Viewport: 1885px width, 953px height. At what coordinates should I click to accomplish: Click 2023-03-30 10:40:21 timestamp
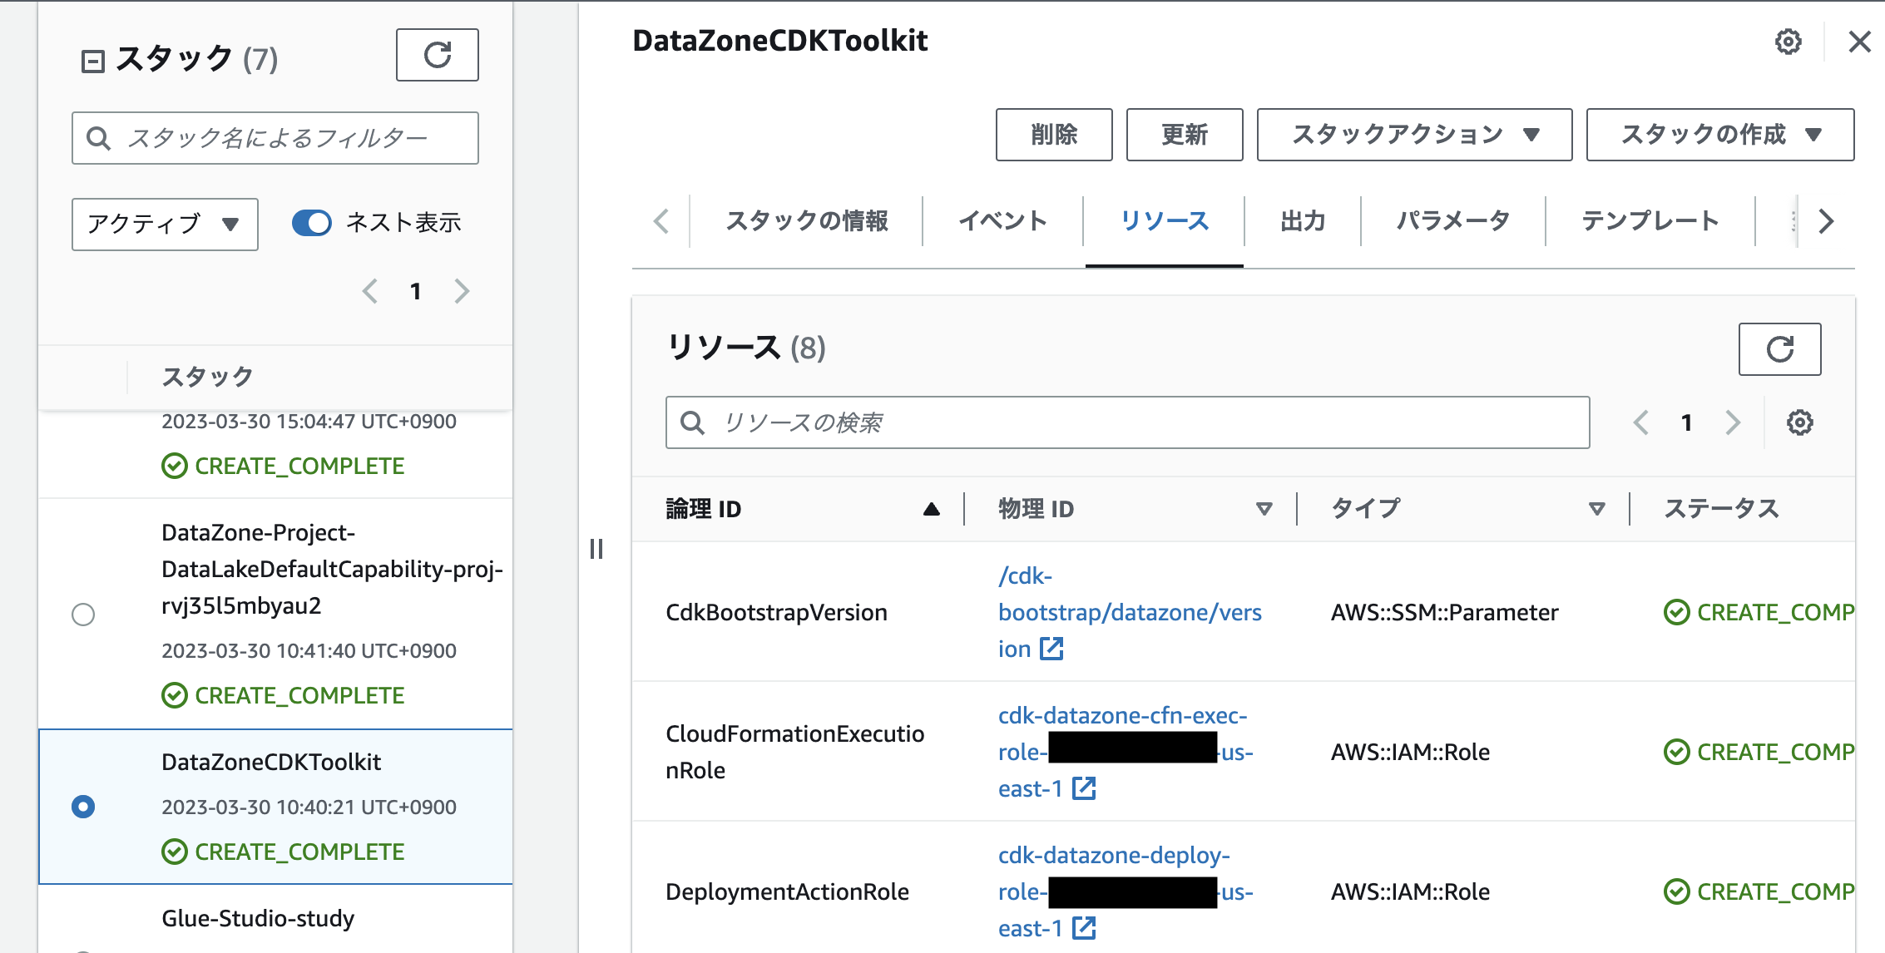(309, 807)
